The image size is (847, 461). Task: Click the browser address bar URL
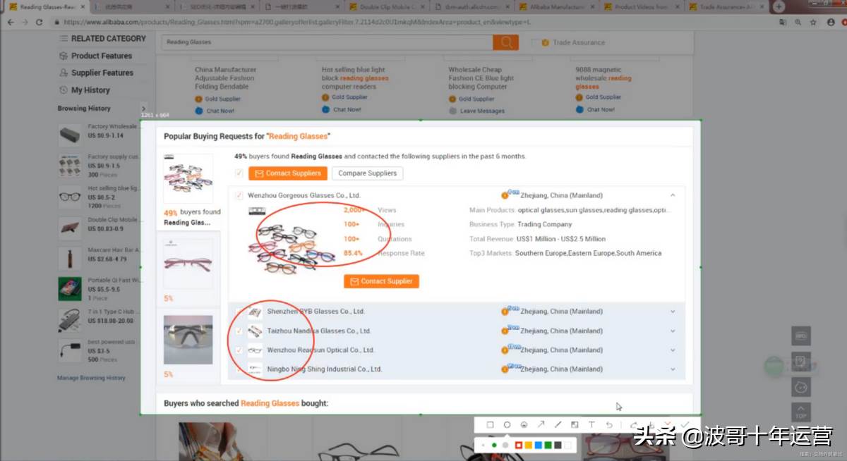tap(296, 22)
